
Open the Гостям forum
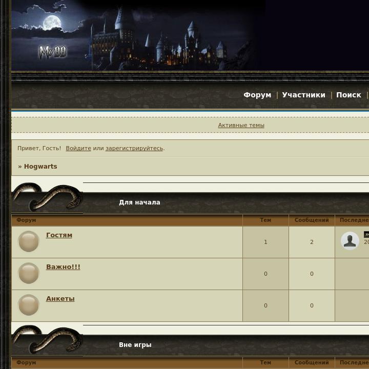click(x=59, y=235)
